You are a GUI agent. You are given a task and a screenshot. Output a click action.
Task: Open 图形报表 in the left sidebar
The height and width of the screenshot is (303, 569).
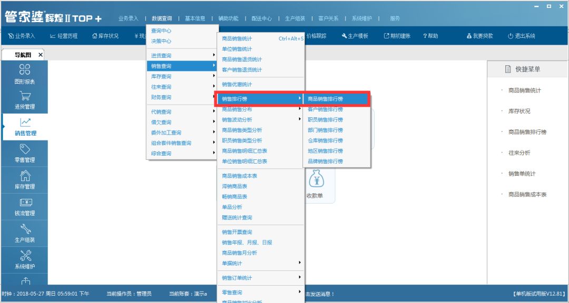pyautogui.click(x=24, y=74)
